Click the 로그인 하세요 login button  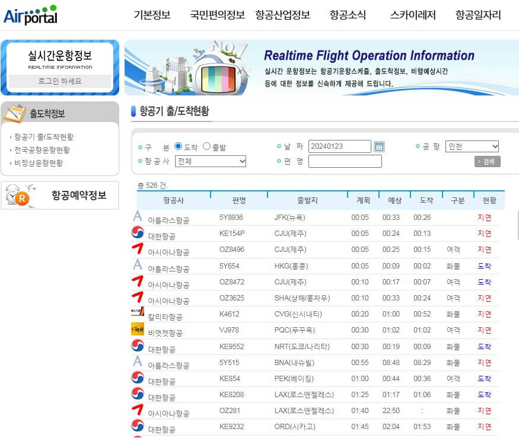[60, 81]
